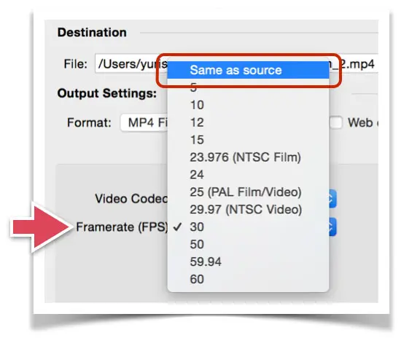Select the 24 fps entry
This screenshot has width=401, height=338.
[248, 175]
